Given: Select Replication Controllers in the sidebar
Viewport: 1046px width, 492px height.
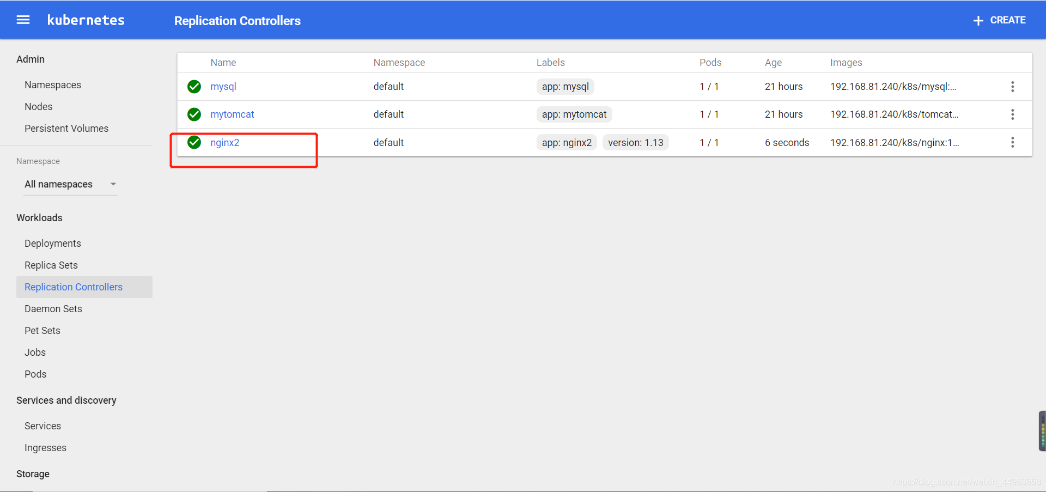Looking at the screenshot, I should [x=84, y=287].
